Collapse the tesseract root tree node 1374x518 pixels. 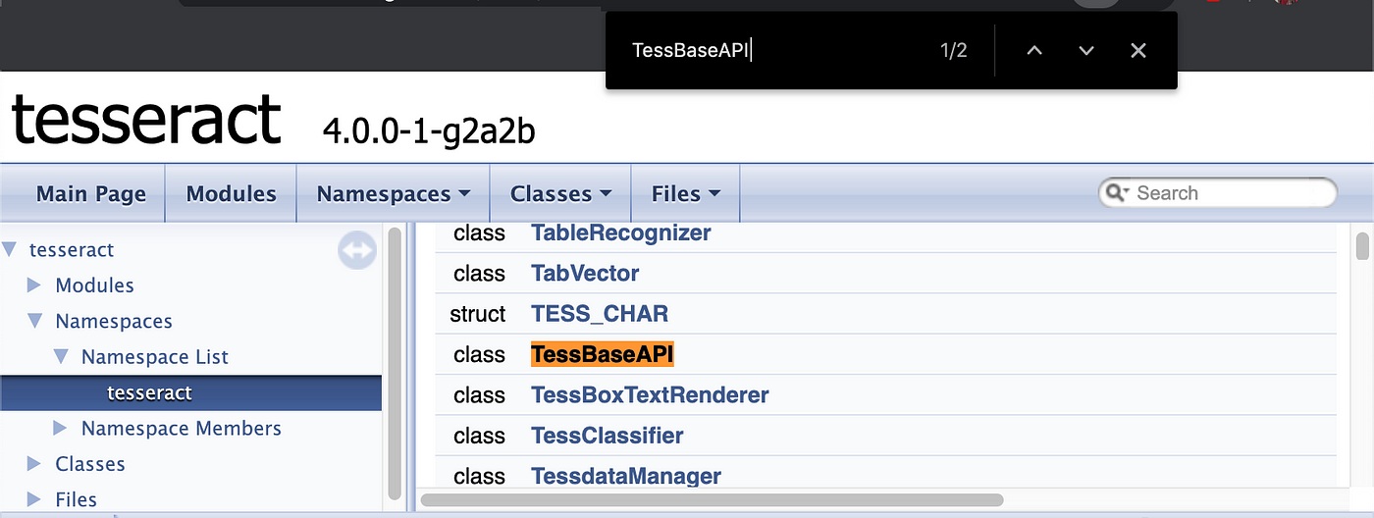[x=10, y=250]
